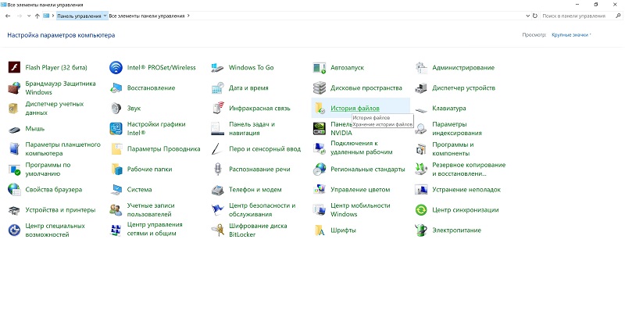Click the Windows To Go icon

click(218, 67)
